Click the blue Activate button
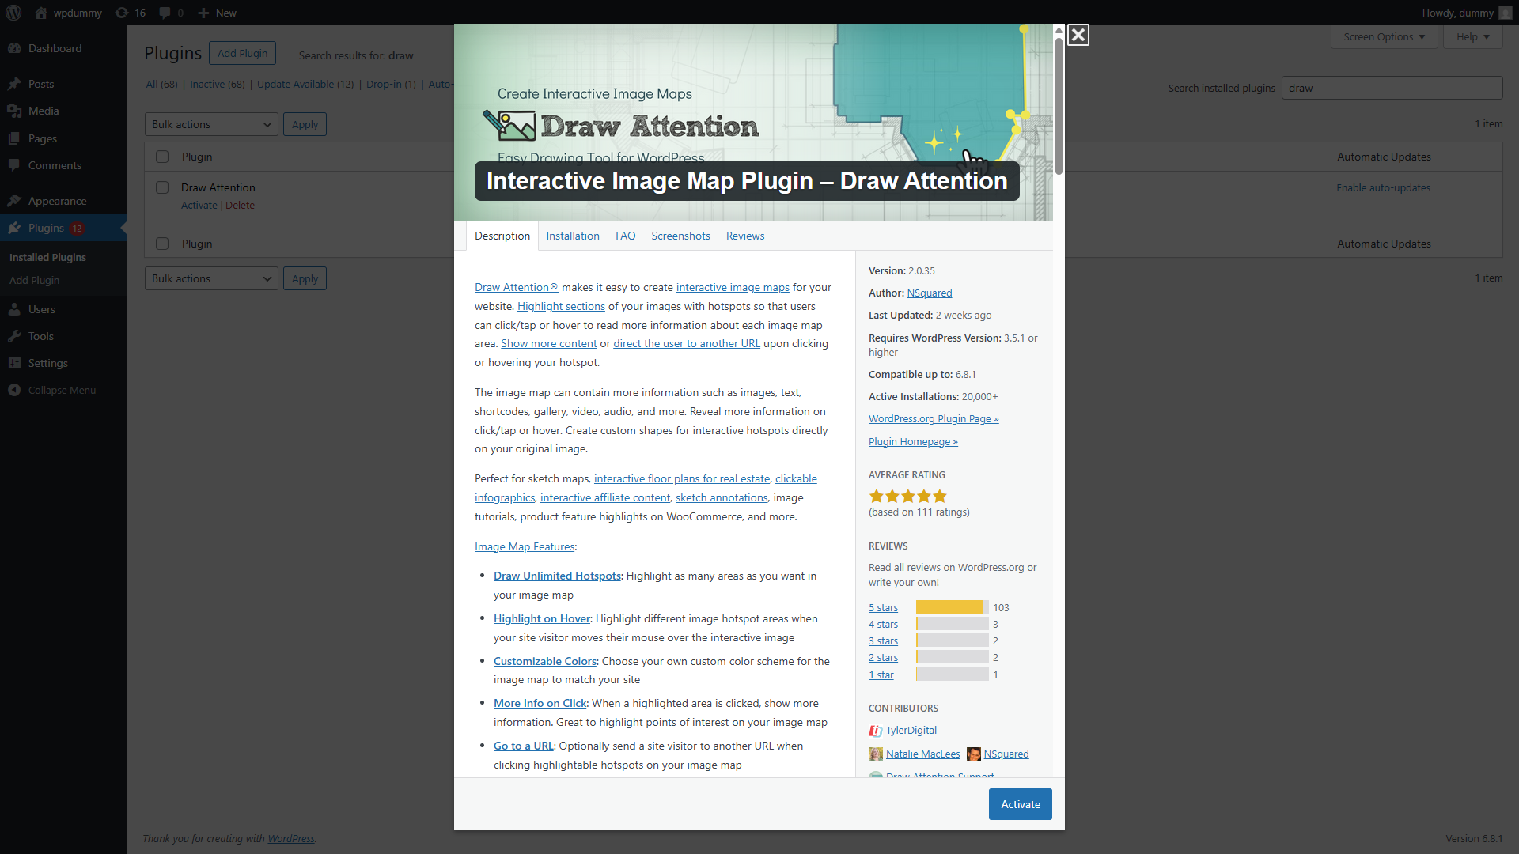The height and width of the screenshot is (854, 1519). click(x=1021, y=804)
